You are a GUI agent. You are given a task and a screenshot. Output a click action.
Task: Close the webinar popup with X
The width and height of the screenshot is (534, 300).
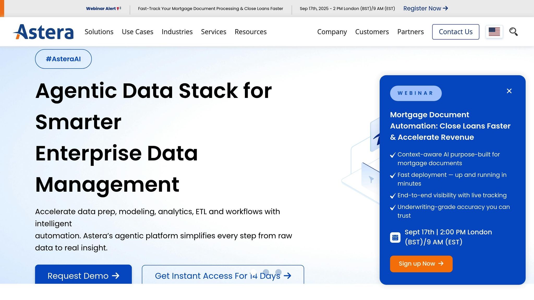coord(509,91)
